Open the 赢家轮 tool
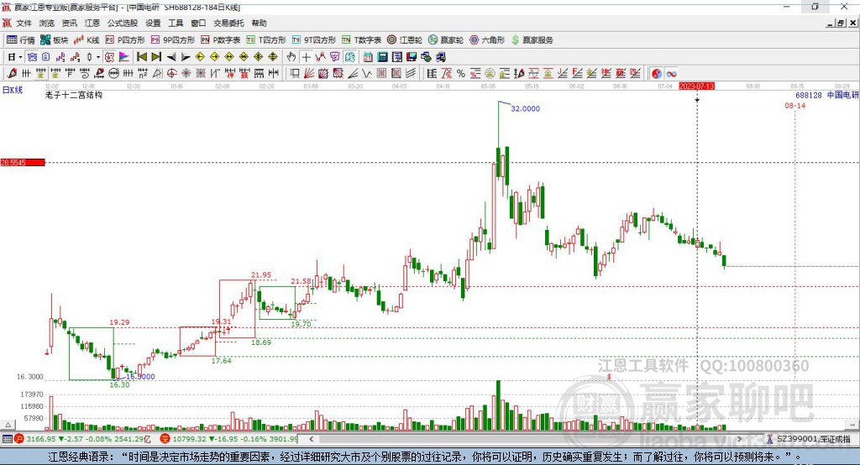 [446, 40]
